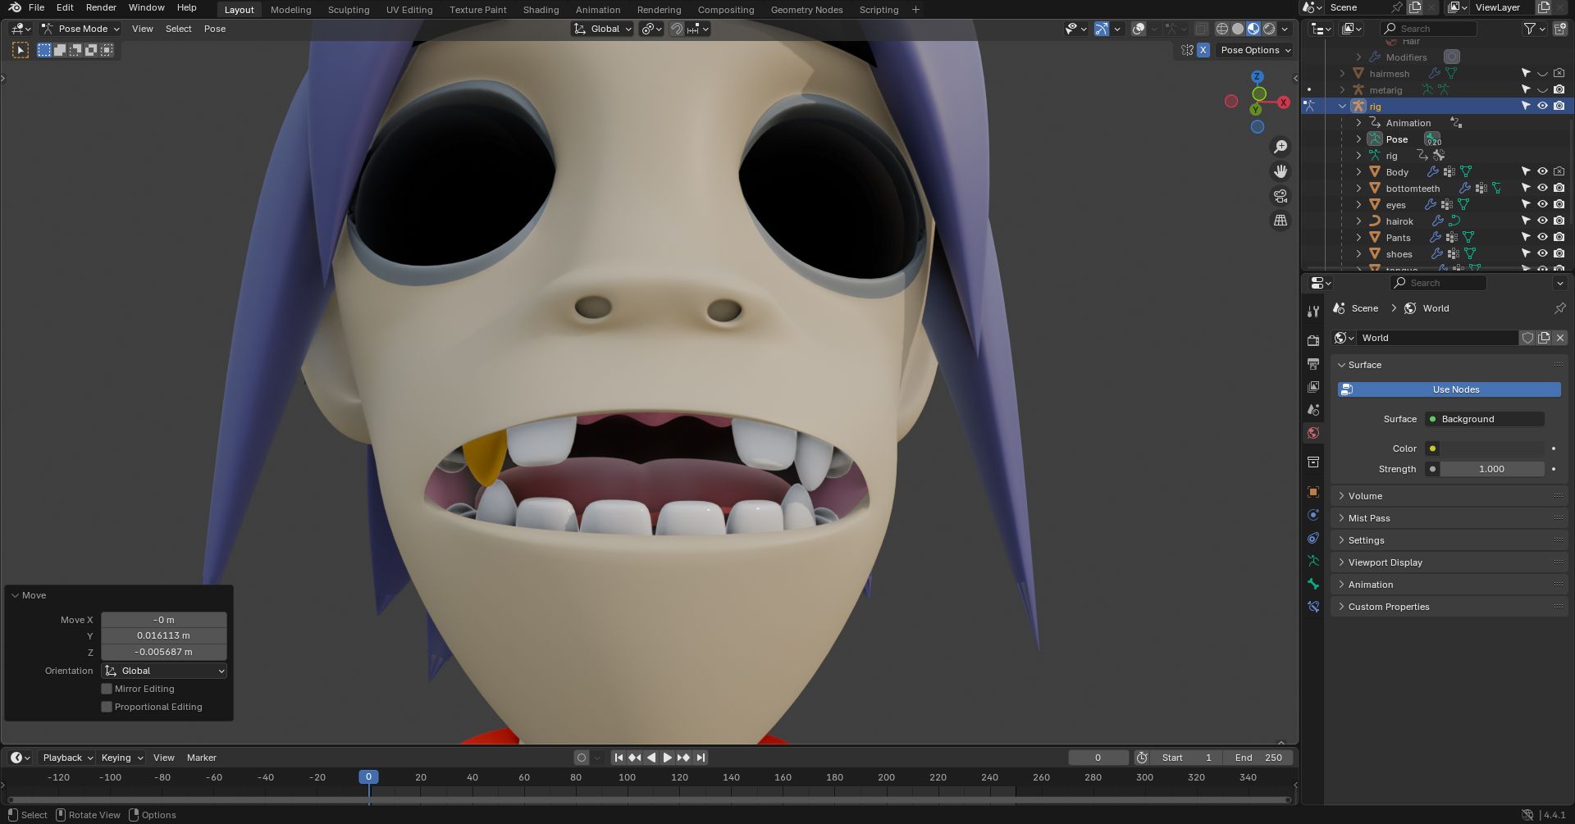Jump to the end frame playback icon
The width and height of the screenshot is (1575, 824).
click(701, 758)
